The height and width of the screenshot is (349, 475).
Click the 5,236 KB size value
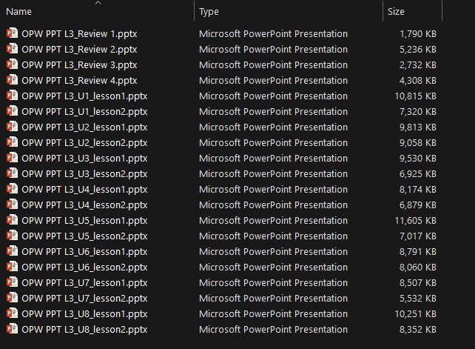point(418,49)
